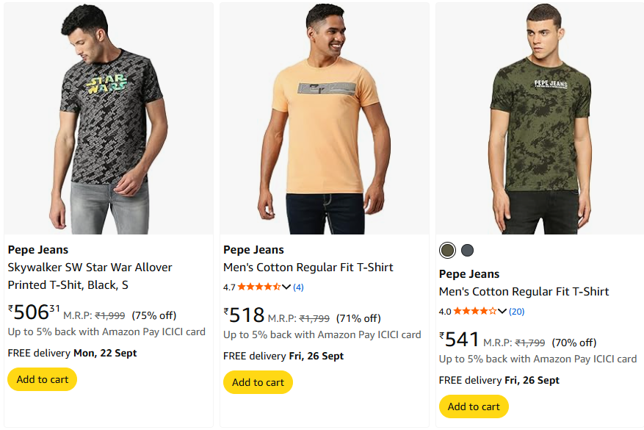
Task: Open the (4) reviews count link
Action: [298, 287]
